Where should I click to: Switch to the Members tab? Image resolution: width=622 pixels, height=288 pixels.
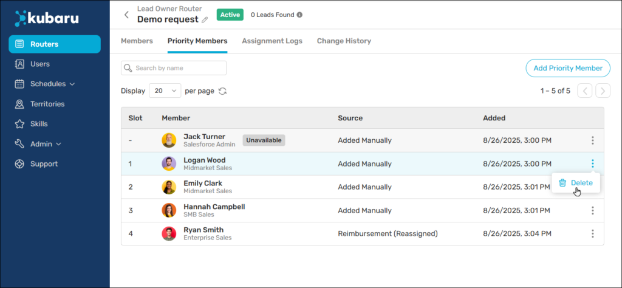137,41
